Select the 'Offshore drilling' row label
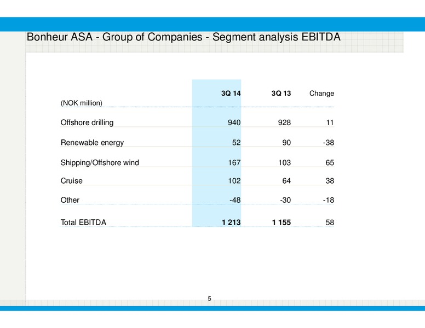 click(x=87, y=122)
